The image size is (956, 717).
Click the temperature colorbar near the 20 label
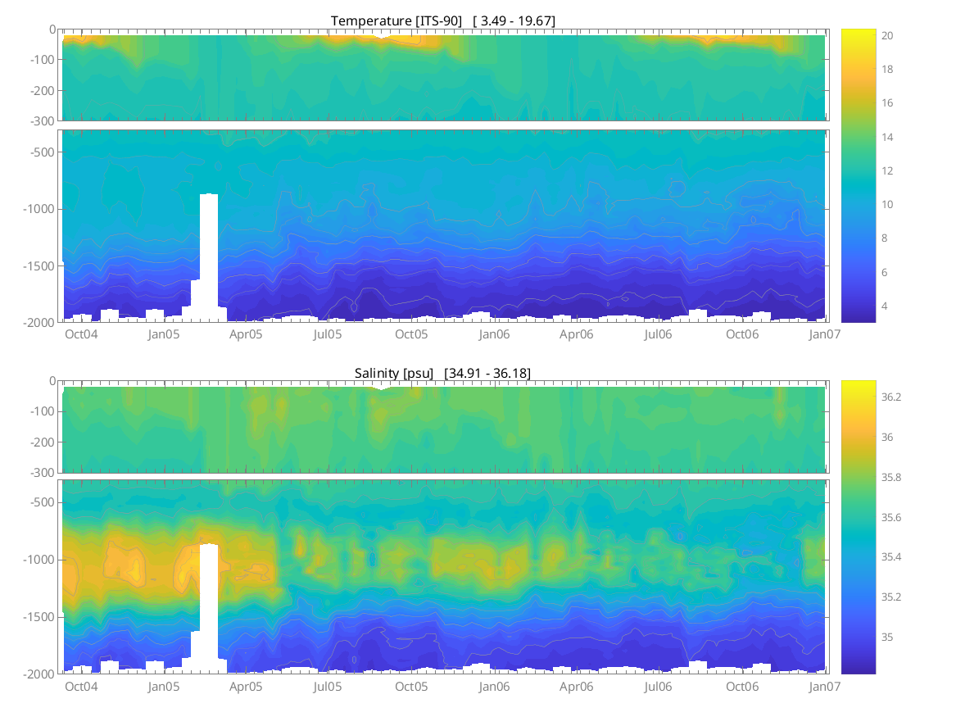pos(859,36)
